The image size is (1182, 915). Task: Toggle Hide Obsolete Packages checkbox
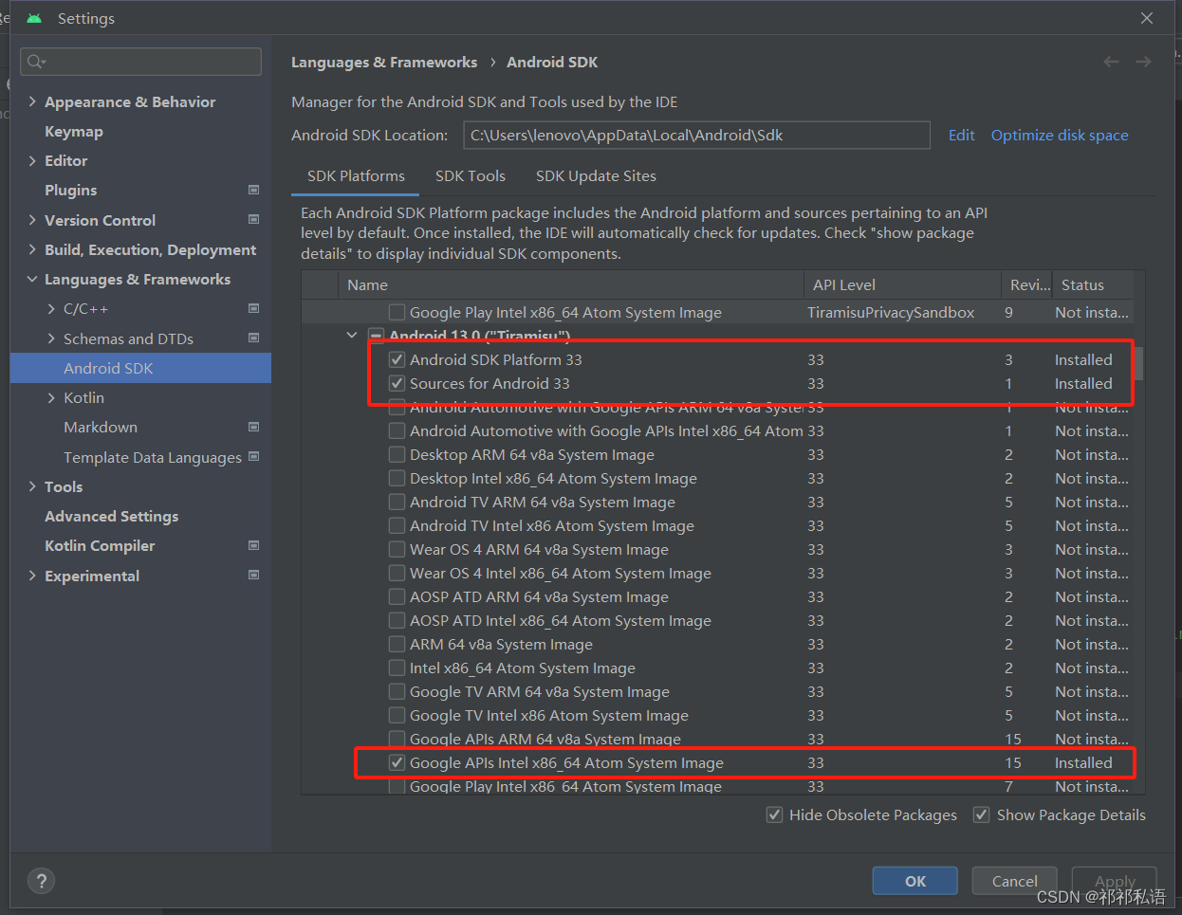point(774,814)
